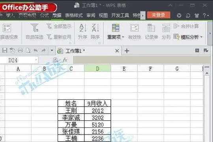Select column G header
Image resolution: width=213 pixels, height=142 pixels.
tap(177, 69)
